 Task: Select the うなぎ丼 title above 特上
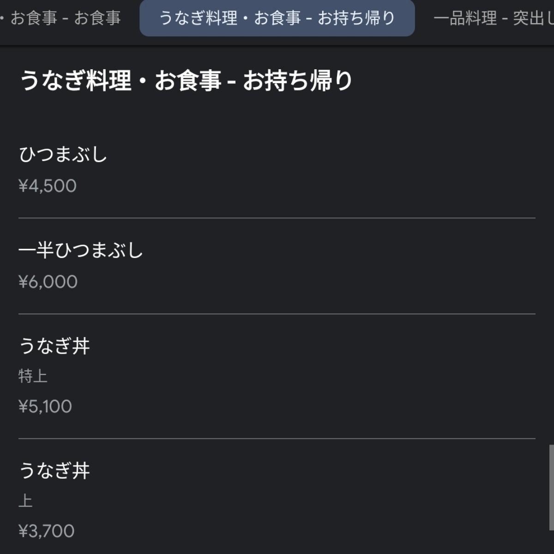tap(54, 346)
